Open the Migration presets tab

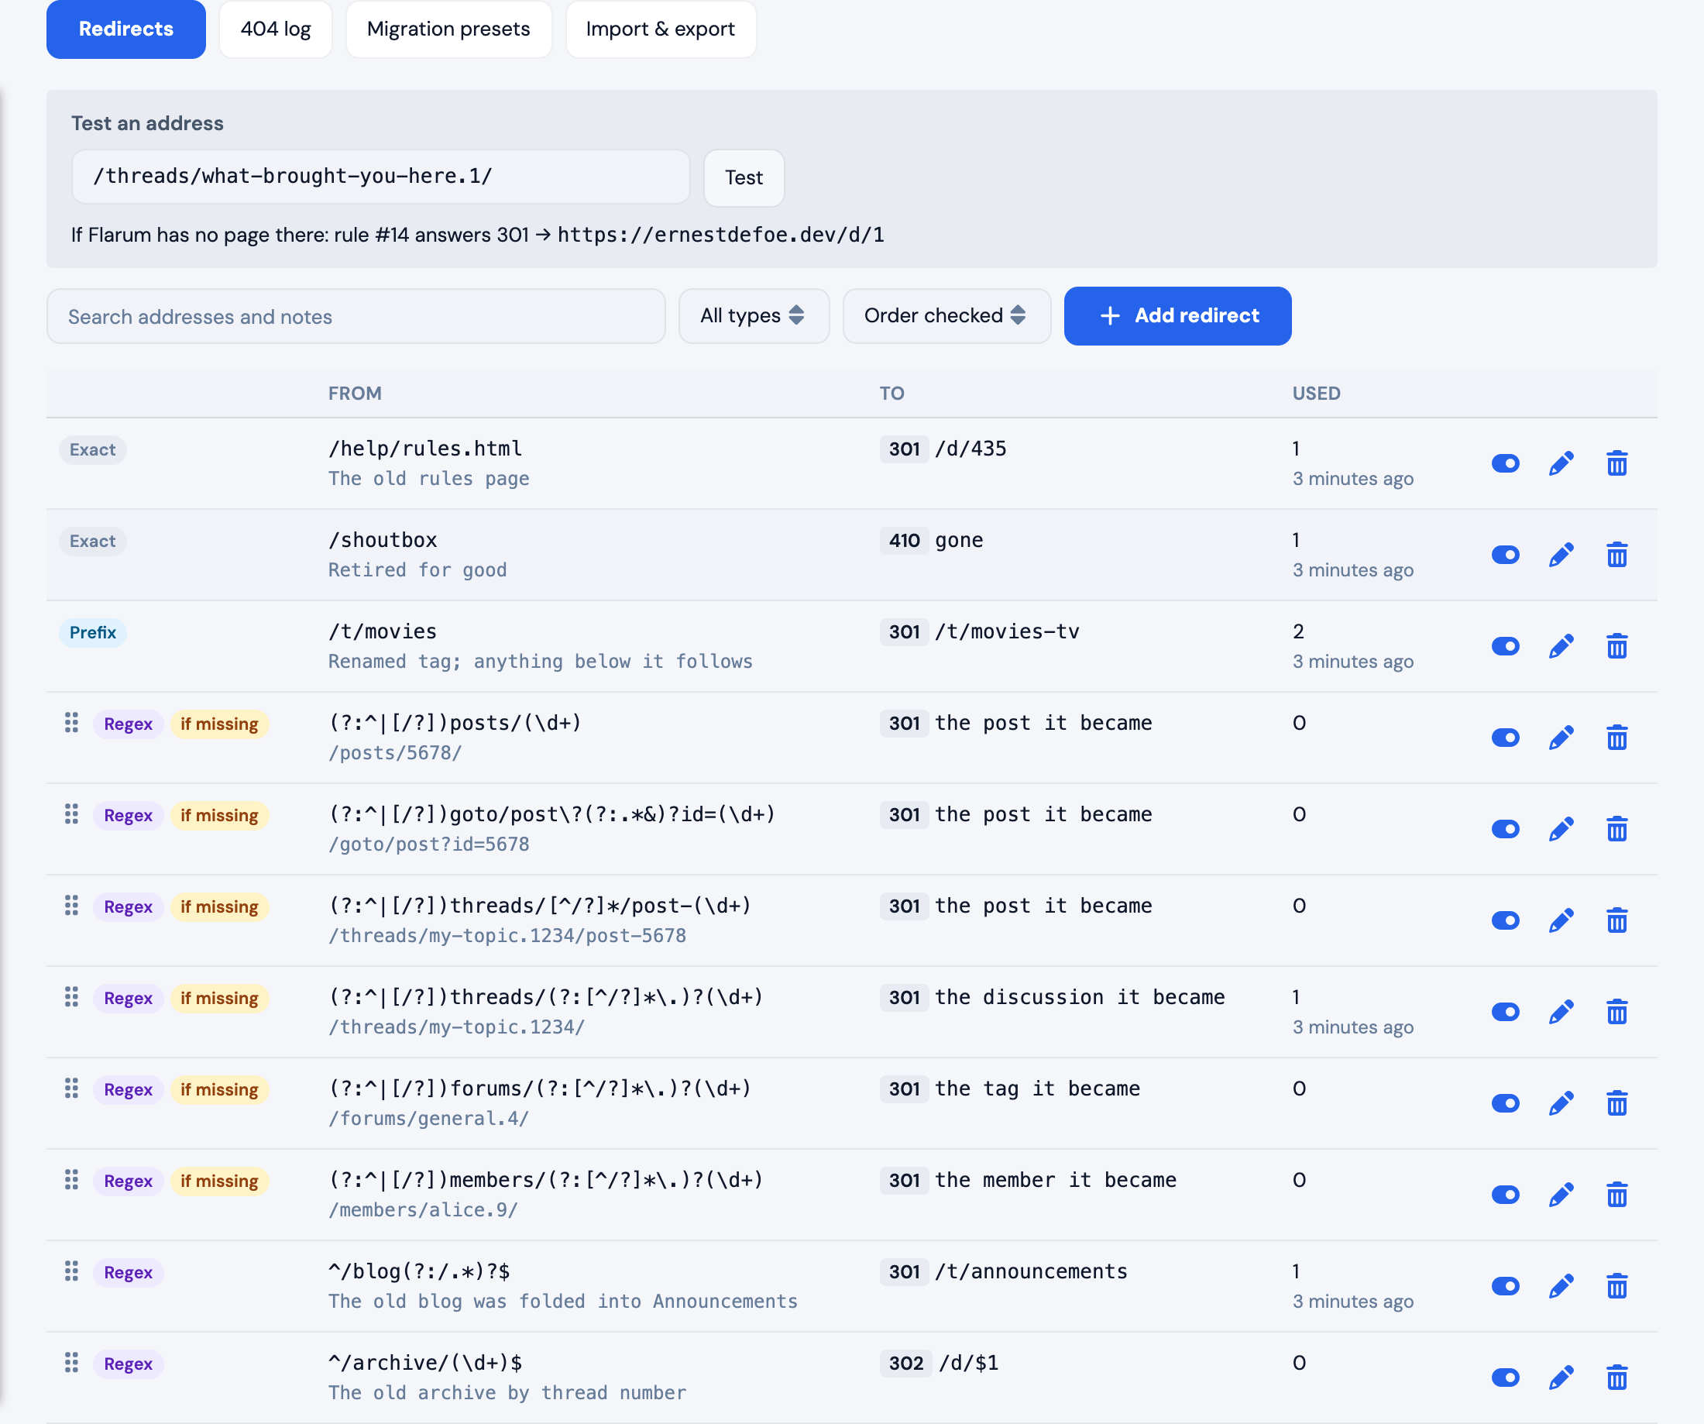448,29
